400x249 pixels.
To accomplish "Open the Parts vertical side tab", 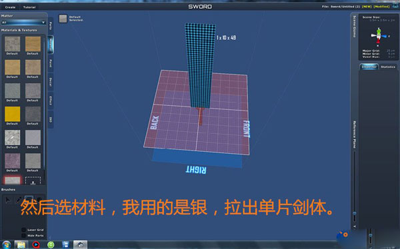I will pos(51,25).
